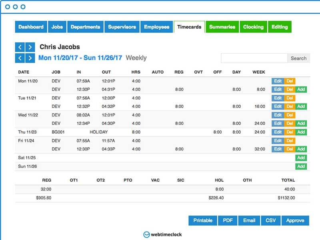The image size is (320, 240).
Task: Advance to next week arrow beside date range
Action: (x=30, y=58)
